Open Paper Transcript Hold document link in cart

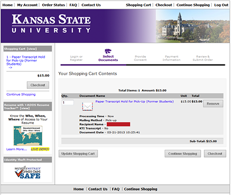click(134, 101)
